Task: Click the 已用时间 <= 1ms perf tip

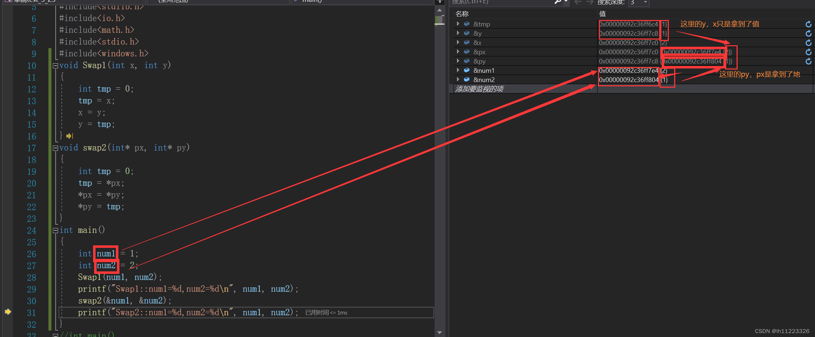Action: 326,313
